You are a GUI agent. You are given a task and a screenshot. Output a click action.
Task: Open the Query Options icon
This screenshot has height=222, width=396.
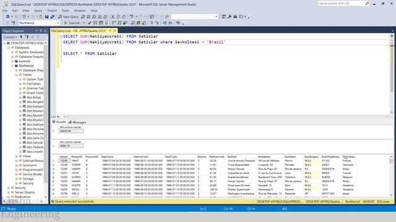coord(101,23)
